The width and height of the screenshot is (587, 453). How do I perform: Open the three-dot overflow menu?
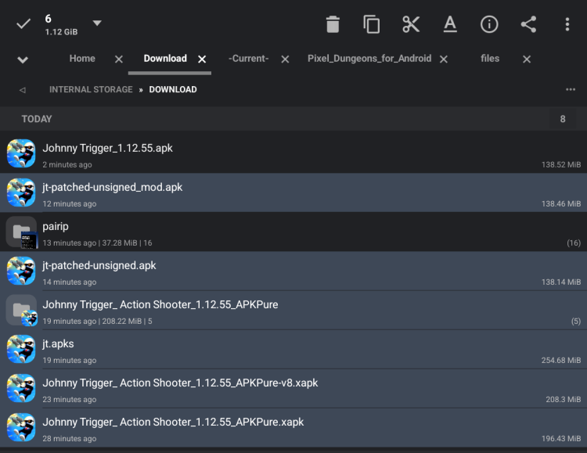coord(567,24)
